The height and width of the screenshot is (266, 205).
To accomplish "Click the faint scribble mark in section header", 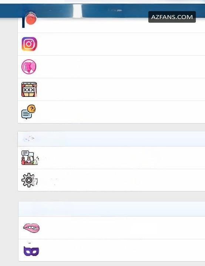I will [x=29, y=139].
